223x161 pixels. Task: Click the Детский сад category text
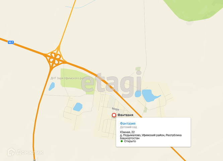[129, 127]
